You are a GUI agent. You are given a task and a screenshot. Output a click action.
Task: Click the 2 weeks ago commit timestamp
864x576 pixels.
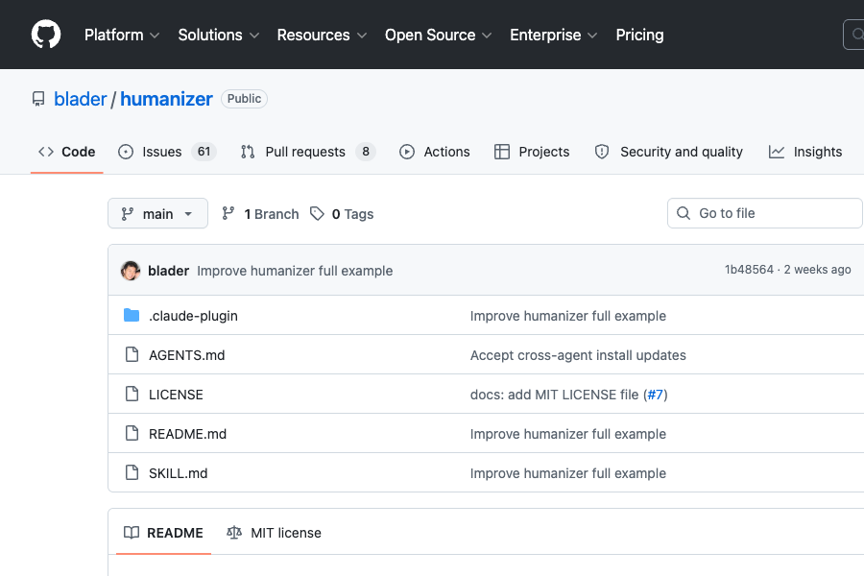point(817,270)
